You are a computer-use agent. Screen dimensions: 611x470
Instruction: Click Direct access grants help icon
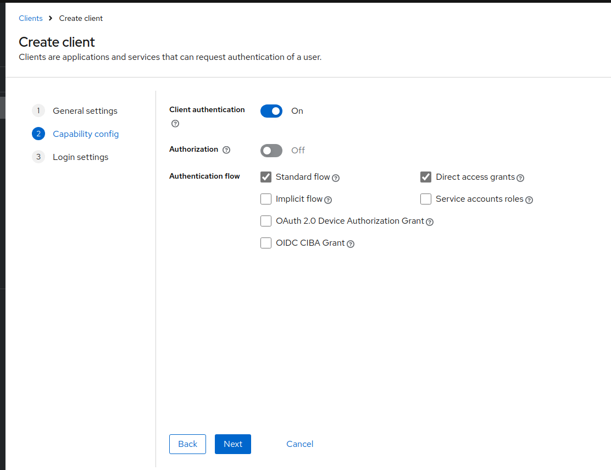pyautogui.click(x=520, y=178)
